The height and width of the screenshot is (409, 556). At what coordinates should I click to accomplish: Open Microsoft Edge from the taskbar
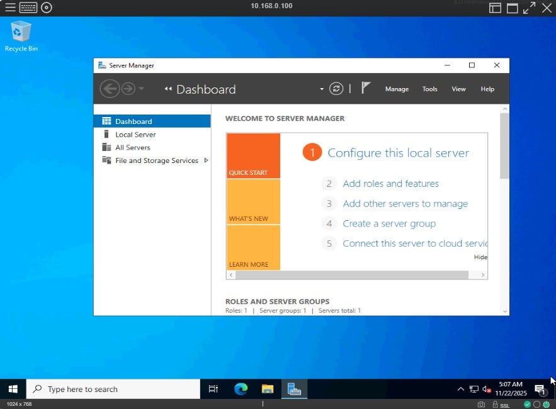[x=241, y=389]
